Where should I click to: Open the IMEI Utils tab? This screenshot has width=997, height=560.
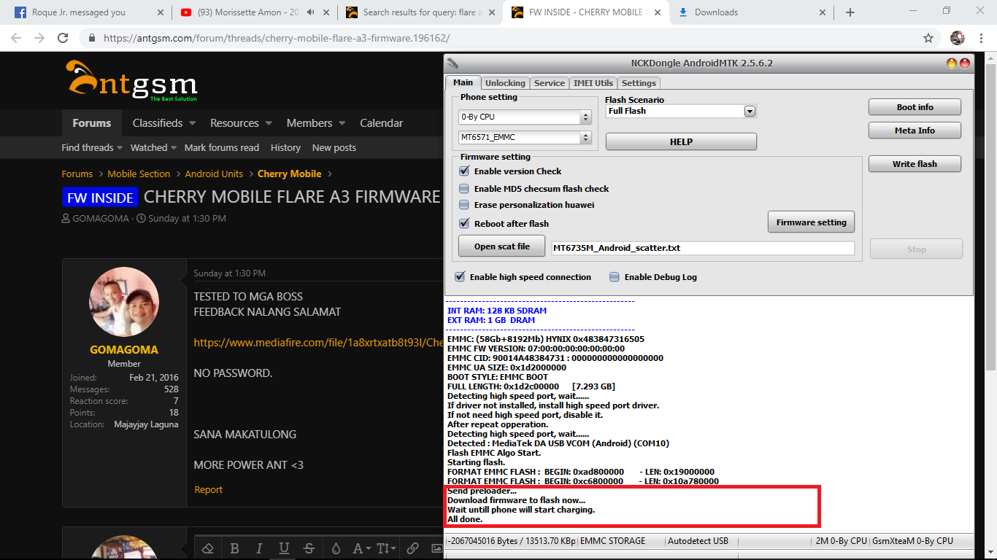click(x=593, y=83)
